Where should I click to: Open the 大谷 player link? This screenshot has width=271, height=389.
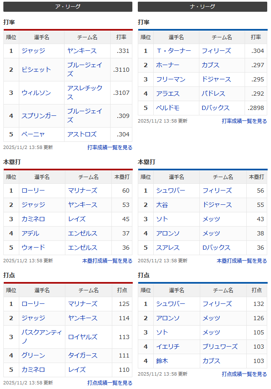[x=162, y=205]
